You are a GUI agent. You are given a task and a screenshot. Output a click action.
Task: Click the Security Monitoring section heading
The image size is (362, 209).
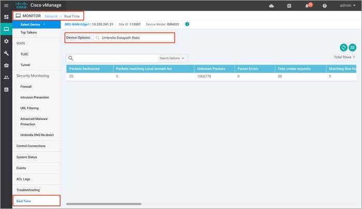coord(33,76)
